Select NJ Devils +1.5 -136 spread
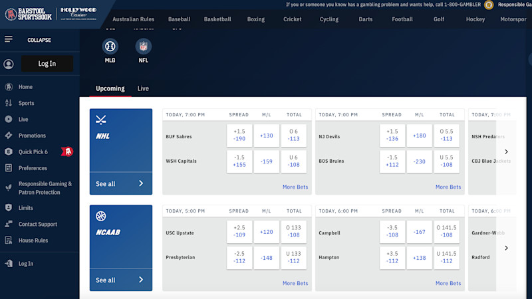The width and height of the screenshot is (532, 299). click(x=392, y=136)
